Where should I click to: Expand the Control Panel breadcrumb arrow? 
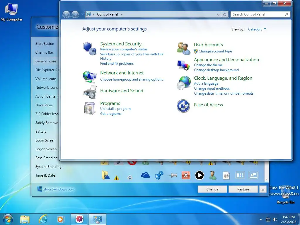point(122,14)
